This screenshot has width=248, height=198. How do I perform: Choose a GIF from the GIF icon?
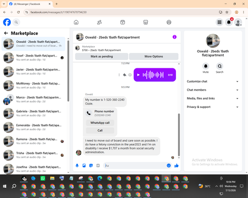tap(98, 165)
